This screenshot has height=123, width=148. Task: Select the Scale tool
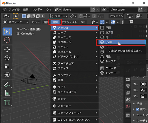point(7,66)
